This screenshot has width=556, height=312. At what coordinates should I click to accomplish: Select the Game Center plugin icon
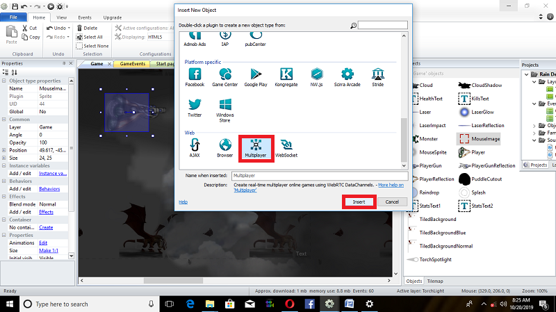225,74
